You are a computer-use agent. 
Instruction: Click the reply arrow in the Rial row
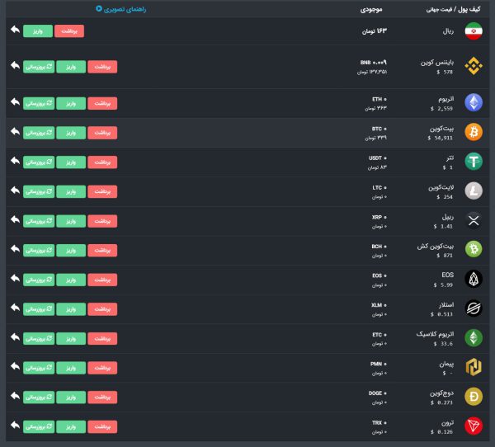(15, 31)
